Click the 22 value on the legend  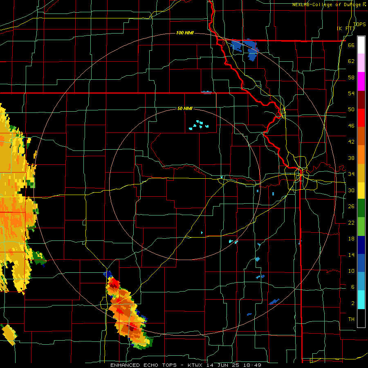click(351, 222)
